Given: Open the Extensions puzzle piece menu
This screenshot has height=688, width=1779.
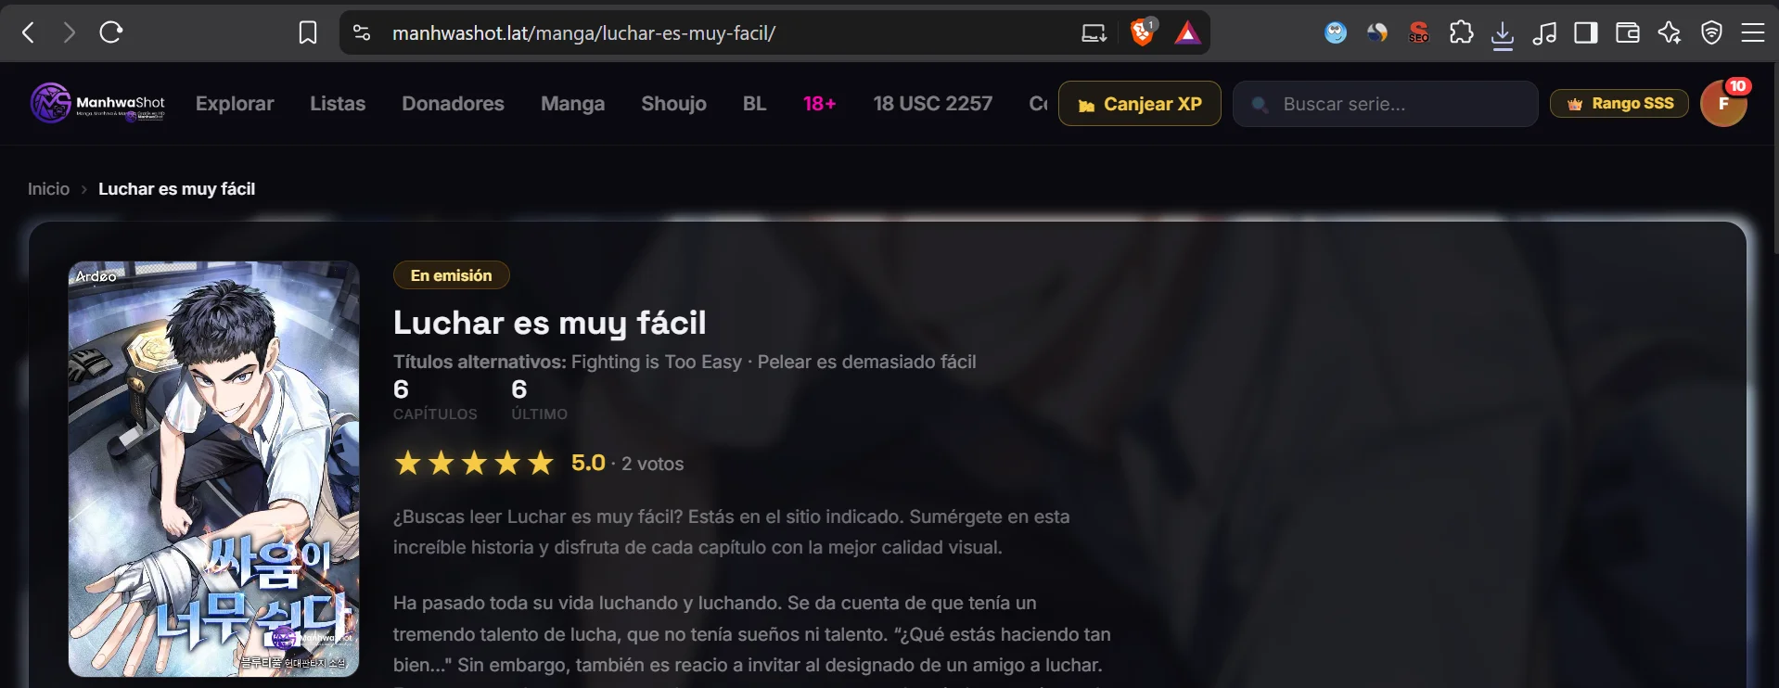Looking at the screenshot, I should click(x=1461, y=33).
